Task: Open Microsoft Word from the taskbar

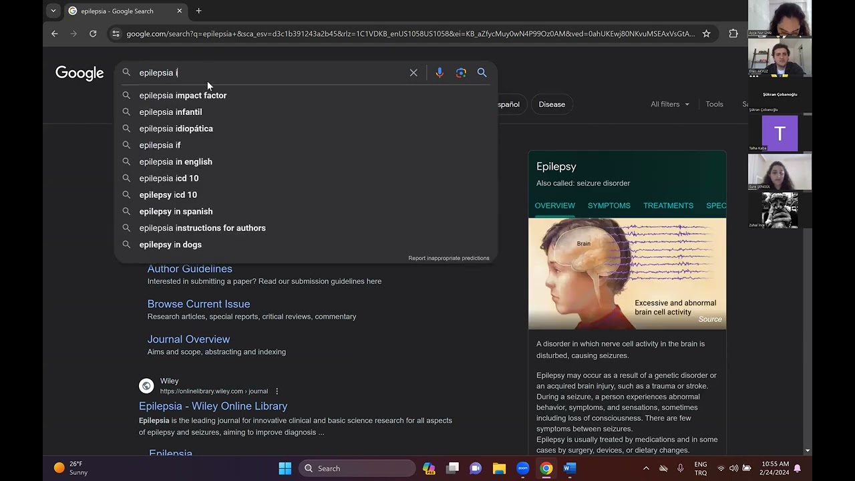Action: 570,468
